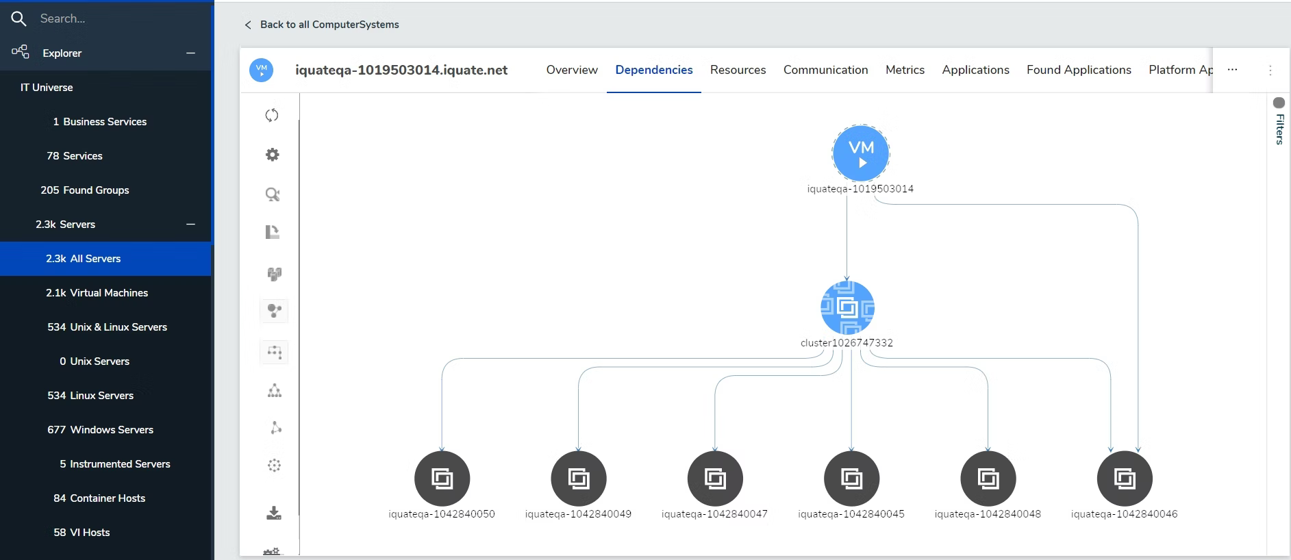1291x560 pixels.
Task: Select host node iquateqa-1042840045
Action: click(851, 479)
